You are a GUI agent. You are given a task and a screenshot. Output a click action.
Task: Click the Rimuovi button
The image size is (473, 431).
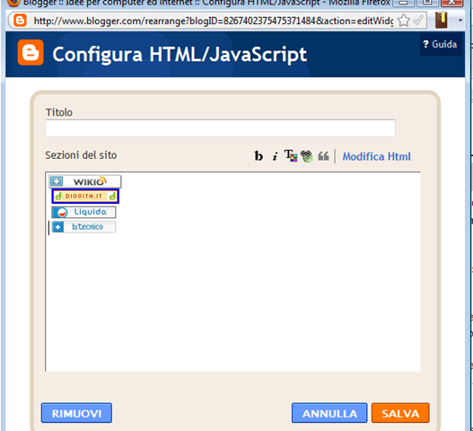point(76,413)
